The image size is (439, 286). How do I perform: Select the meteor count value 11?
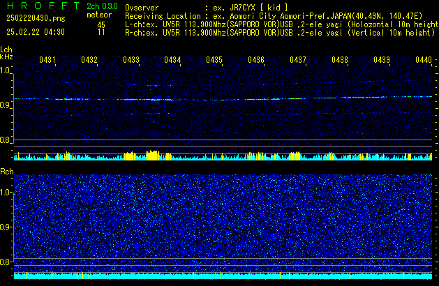(101, 32)
